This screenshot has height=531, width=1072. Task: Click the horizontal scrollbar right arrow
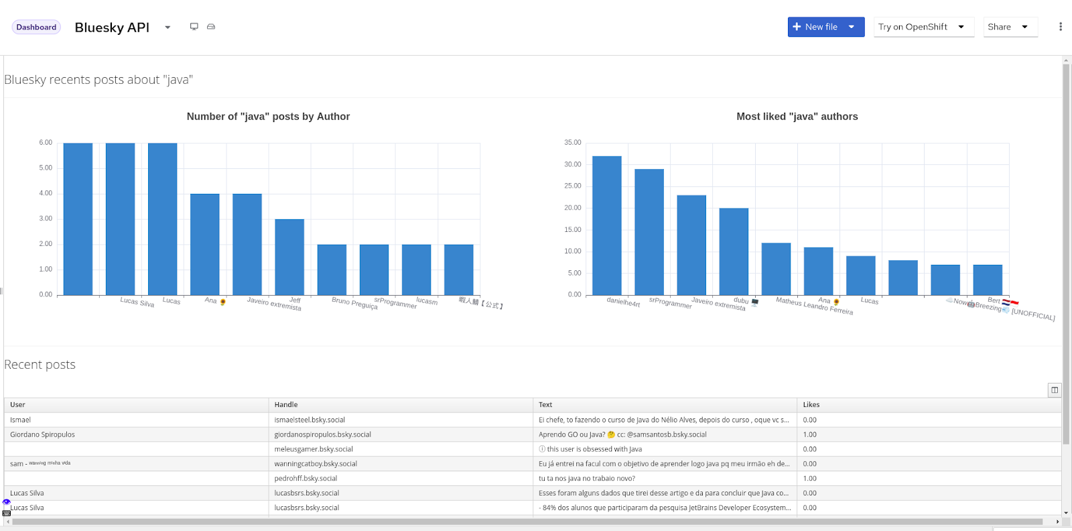[1058, 522]
